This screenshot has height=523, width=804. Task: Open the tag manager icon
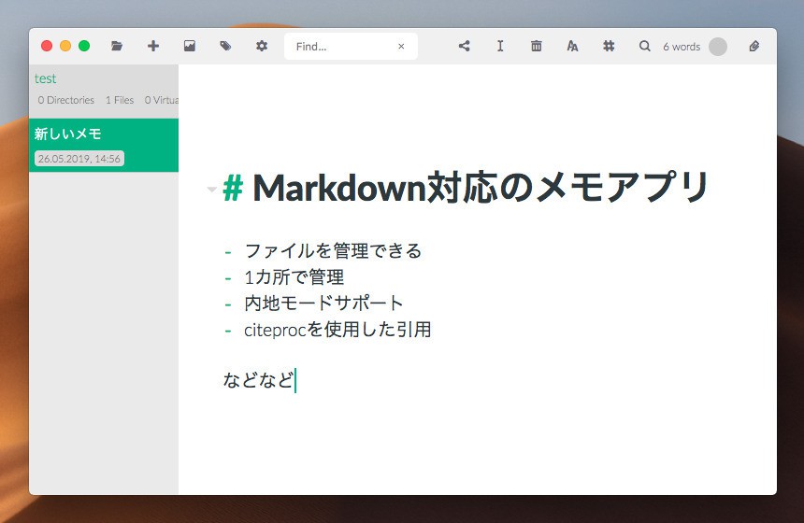225,46
